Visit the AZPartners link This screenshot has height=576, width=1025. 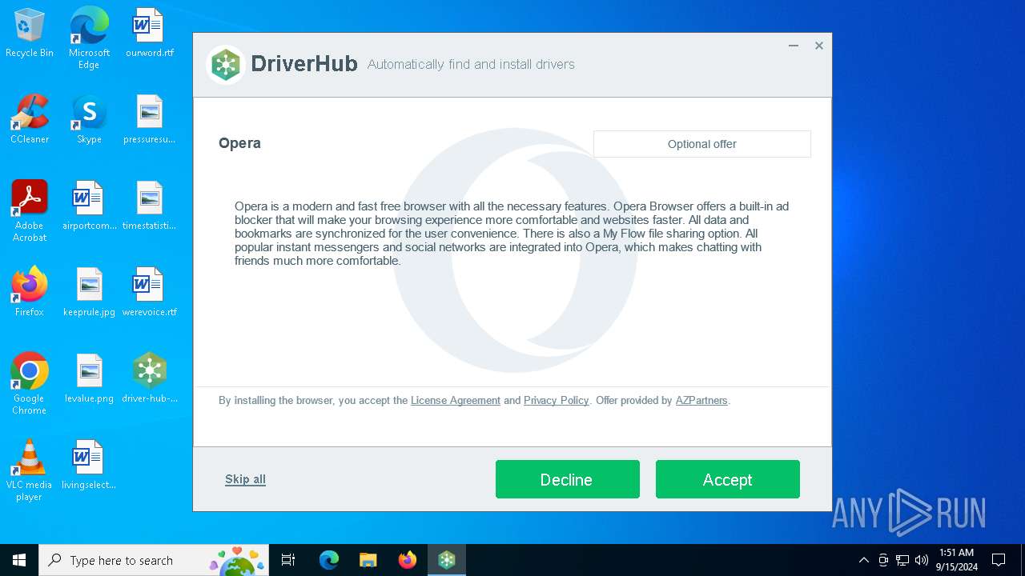[x=701, y=400]
